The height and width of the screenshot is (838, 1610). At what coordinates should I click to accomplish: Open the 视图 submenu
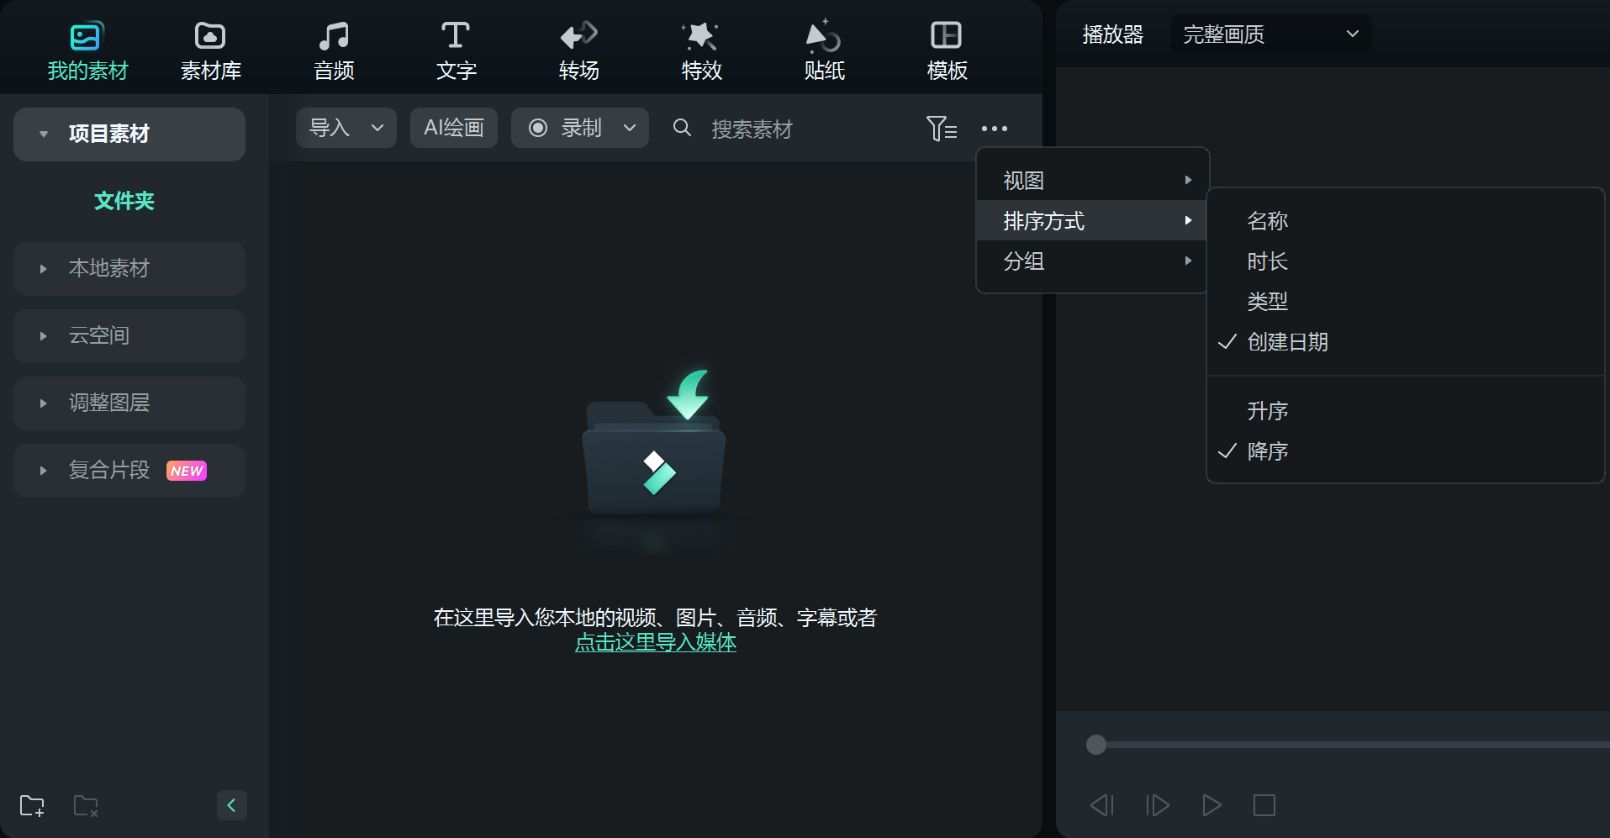pos(1022,179)
